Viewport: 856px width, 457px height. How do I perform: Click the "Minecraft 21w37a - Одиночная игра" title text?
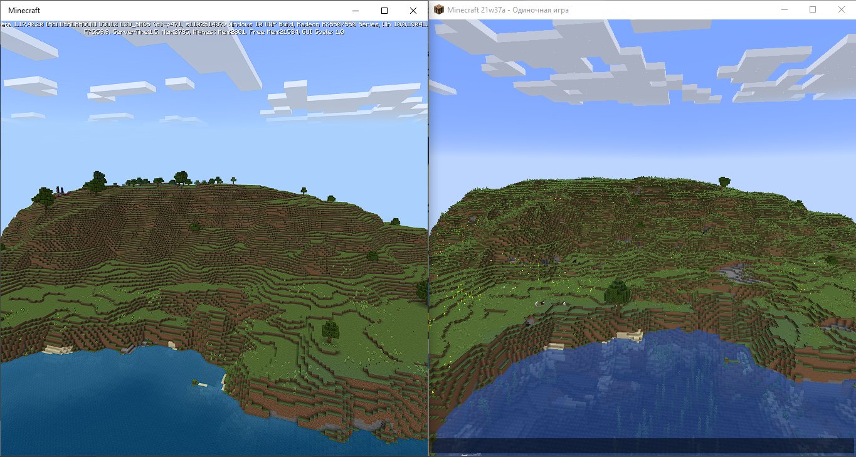tap(508, 10)
